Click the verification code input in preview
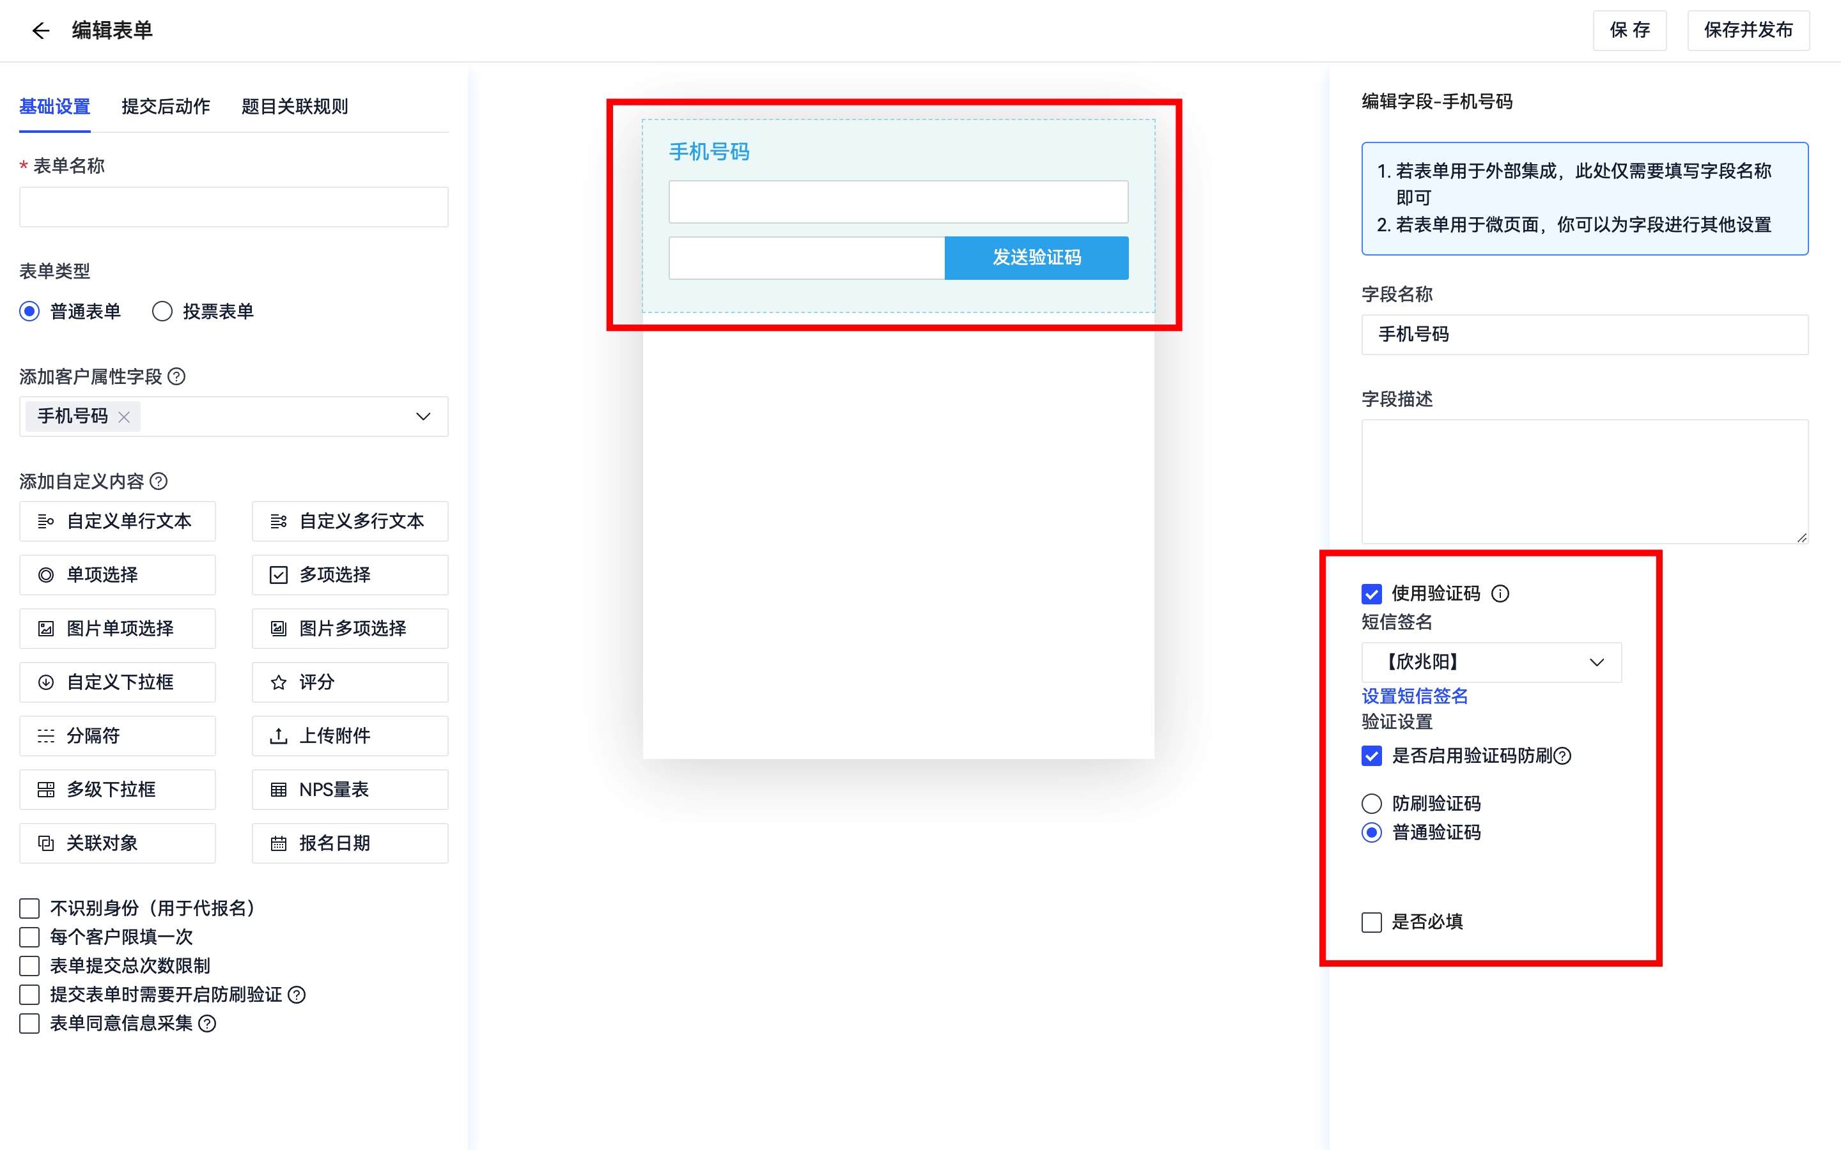1841x1150 pixels. pyautogui.click(x=807, y=258)
